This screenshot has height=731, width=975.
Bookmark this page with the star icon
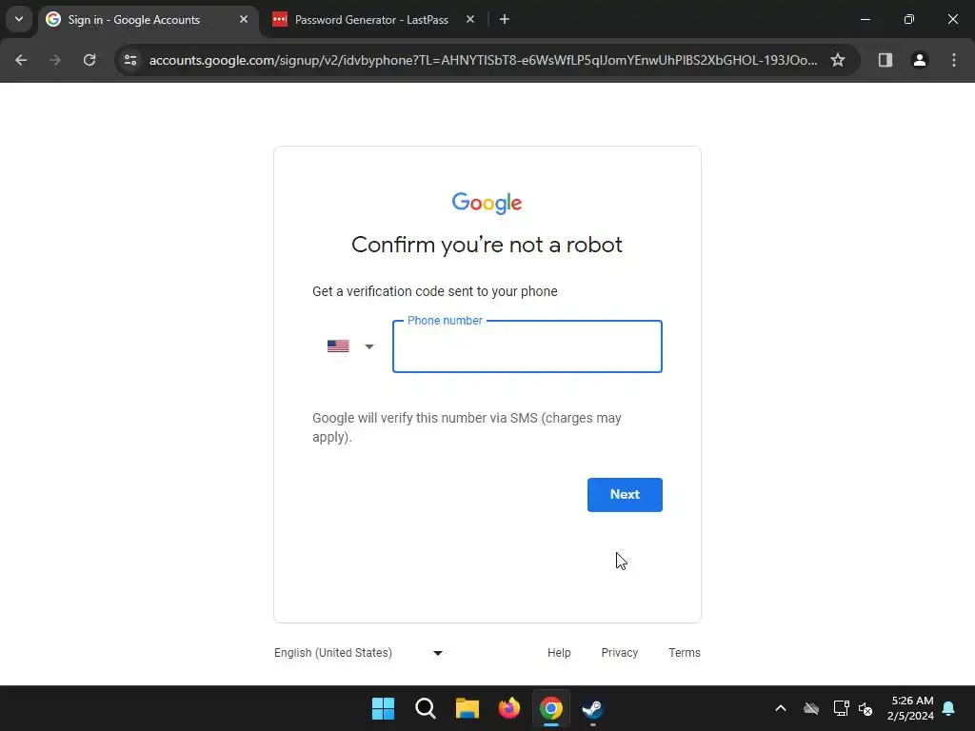point(838,60)
